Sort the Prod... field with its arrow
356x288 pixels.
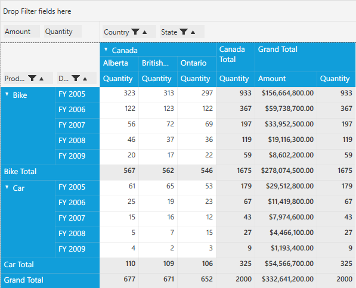41,79
